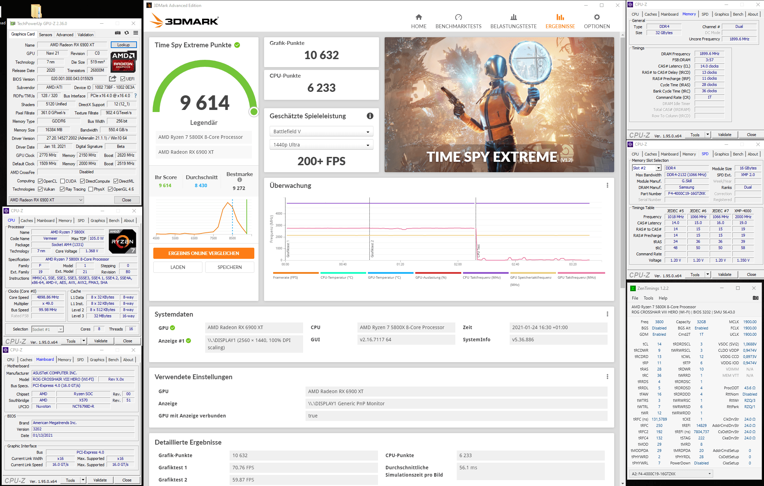This screenshot has width=764, height=486.
Task: Open Bench tab in CPU-Z Memory window
Action: click(x=738, y=14)
